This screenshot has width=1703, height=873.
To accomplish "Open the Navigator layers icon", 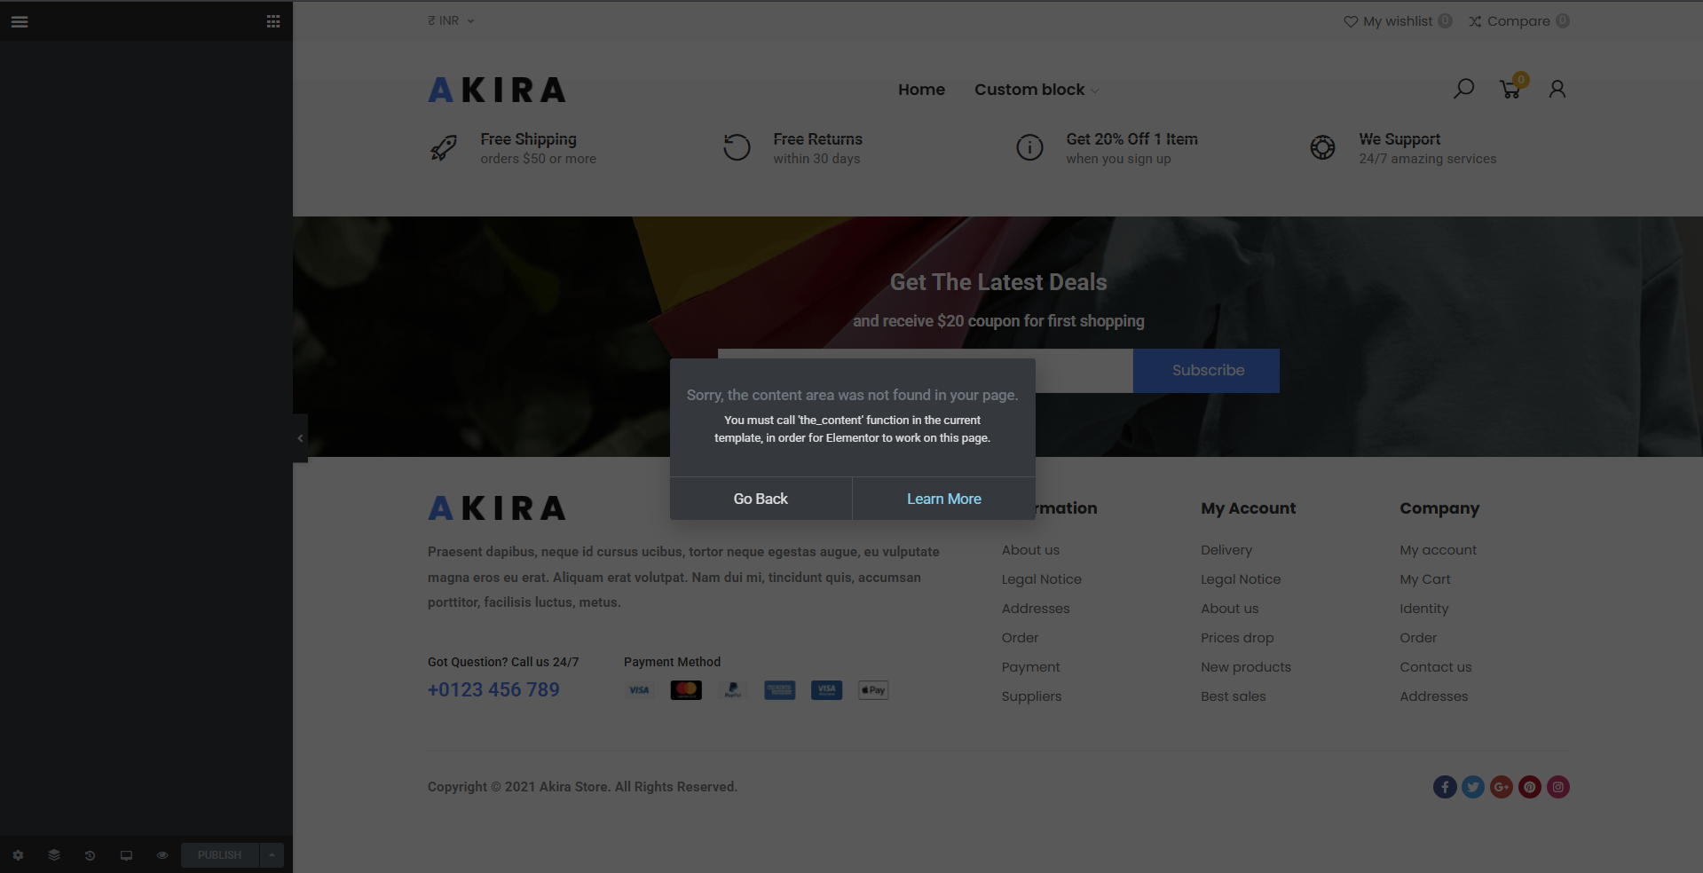I will (54, 855).
